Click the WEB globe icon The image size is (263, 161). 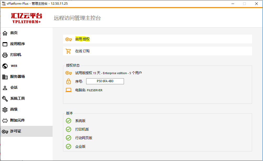[5, 66]
